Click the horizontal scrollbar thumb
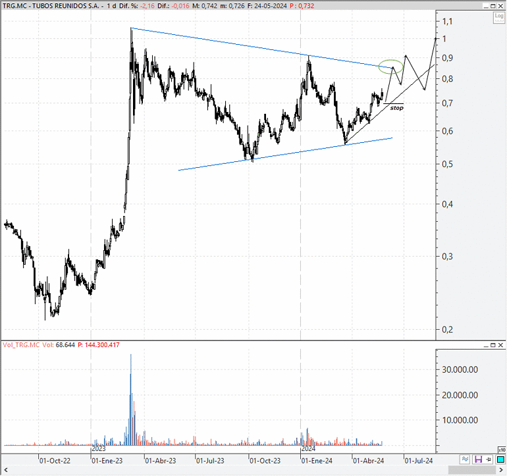The image size is (507, 476). 472,470
